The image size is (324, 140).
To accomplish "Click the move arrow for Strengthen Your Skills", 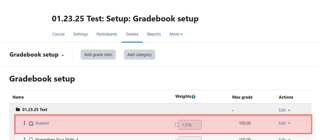I will pos(24,139).
